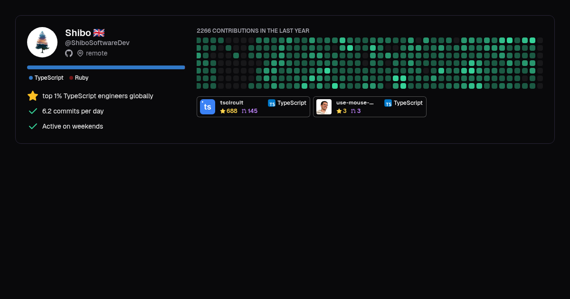The image size is (570, 299).
Task: Click the TypeScript language legend label
Action: pos(49,78)
